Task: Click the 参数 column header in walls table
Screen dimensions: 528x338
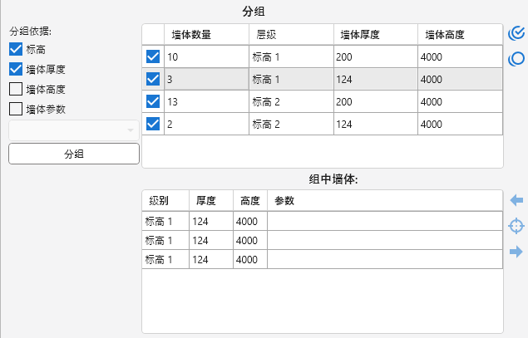Action: (384, 201)
